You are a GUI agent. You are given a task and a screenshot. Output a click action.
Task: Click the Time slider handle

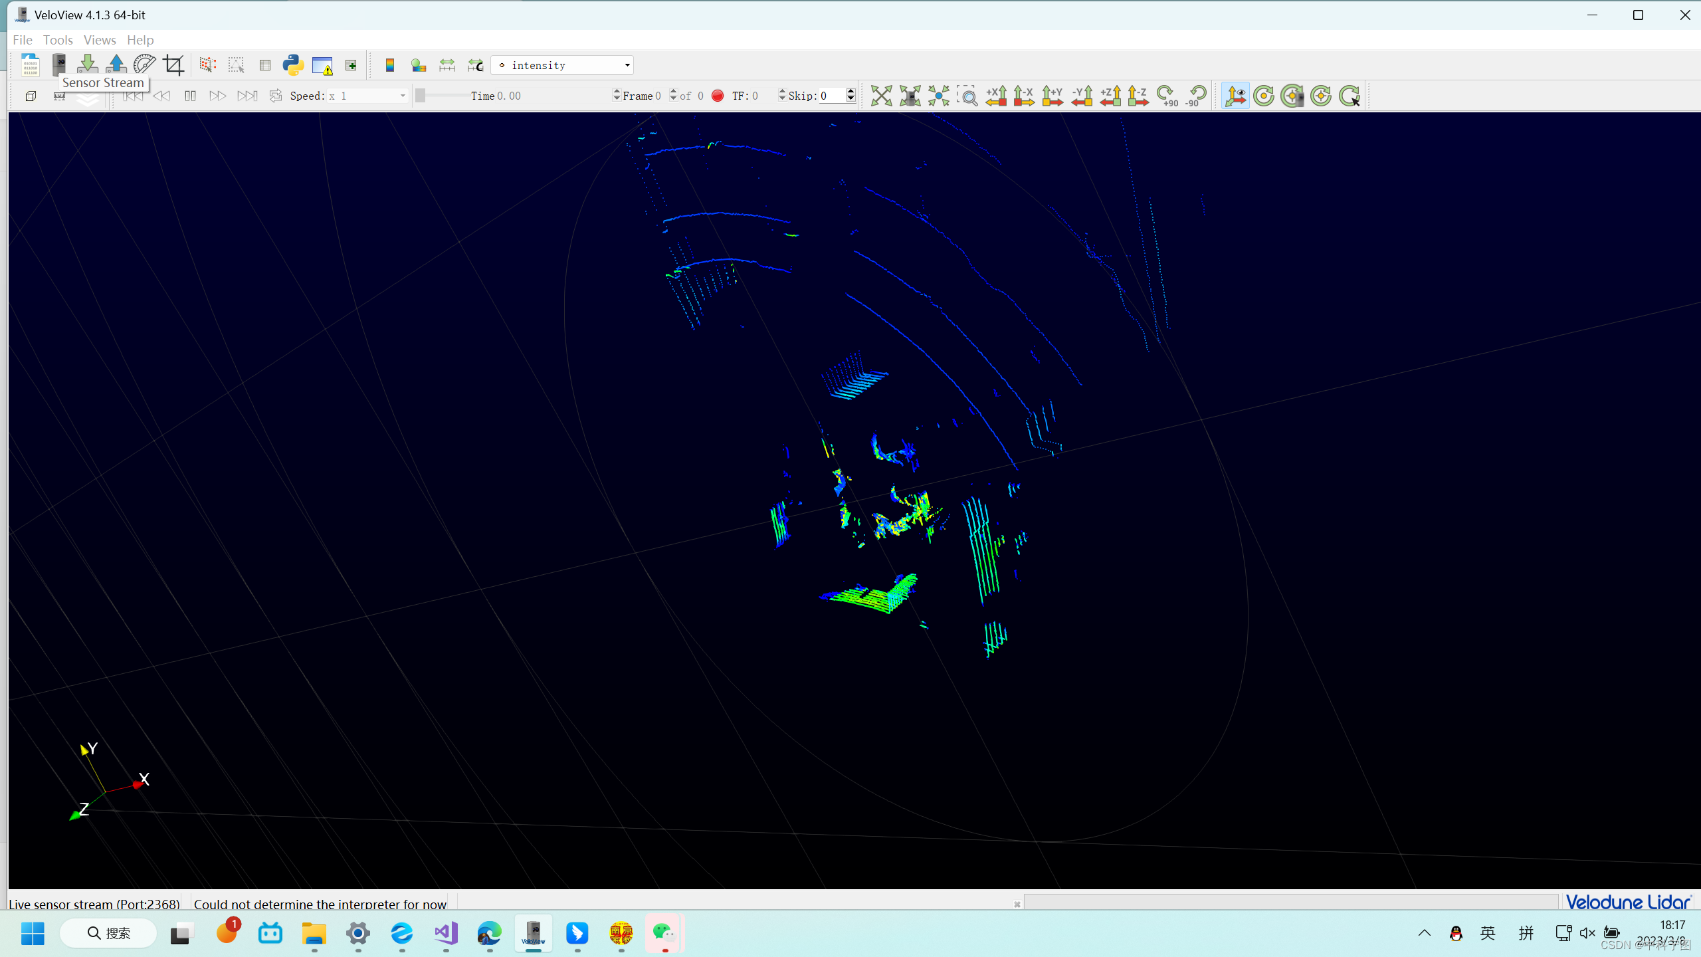(421, 96)
